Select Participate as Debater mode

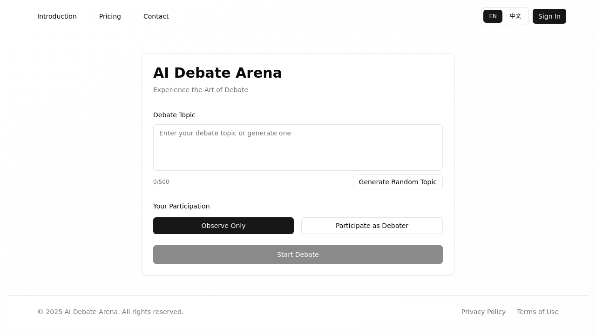click(x=372, y=226)
